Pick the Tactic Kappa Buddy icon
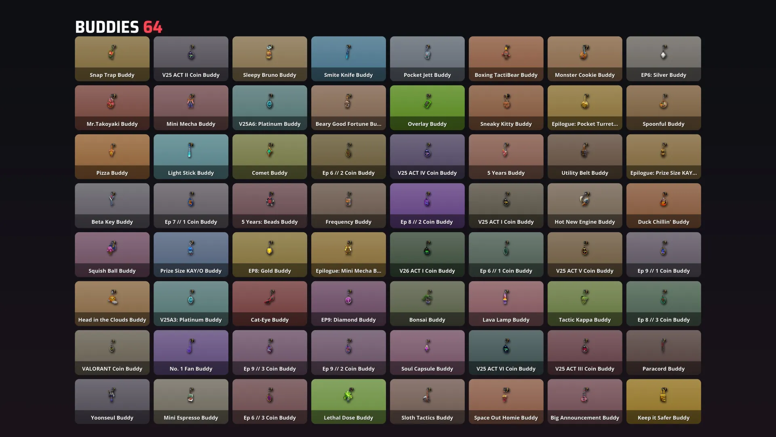 tap(585, 297)
